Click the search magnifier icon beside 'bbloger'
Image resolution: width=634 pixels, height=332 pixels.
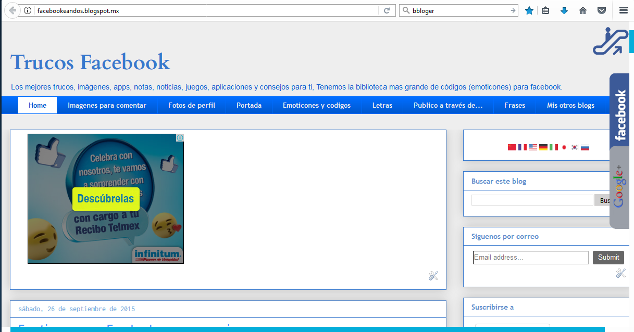pyautogui.click(x=405, y=10)
